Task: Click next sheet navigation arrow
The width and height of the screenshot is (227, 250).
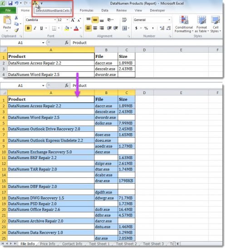Action: 11,244
